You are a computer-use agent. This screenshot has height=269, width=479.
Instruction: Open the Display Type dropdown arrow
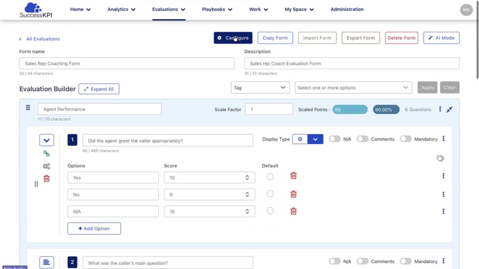tap(315, 139)
